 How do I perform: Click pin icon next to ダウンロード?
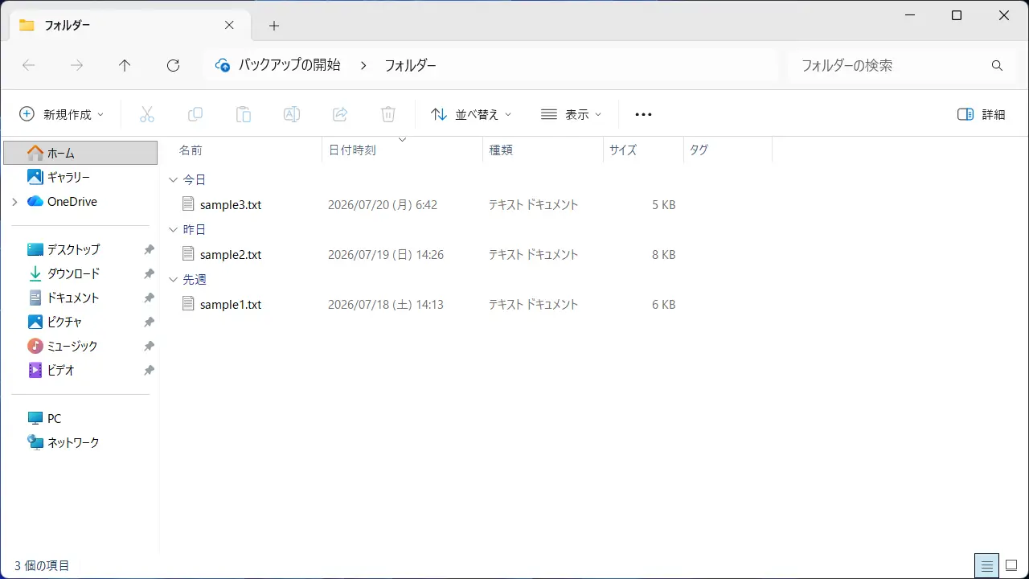tap(149, 274)
